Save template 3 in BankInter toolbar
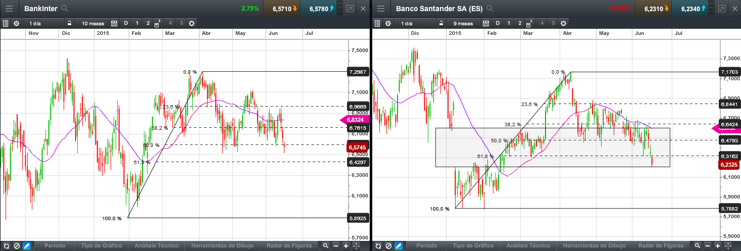Image resolution: width=741 pixels, height=251 pixels. tap(158, 23)
